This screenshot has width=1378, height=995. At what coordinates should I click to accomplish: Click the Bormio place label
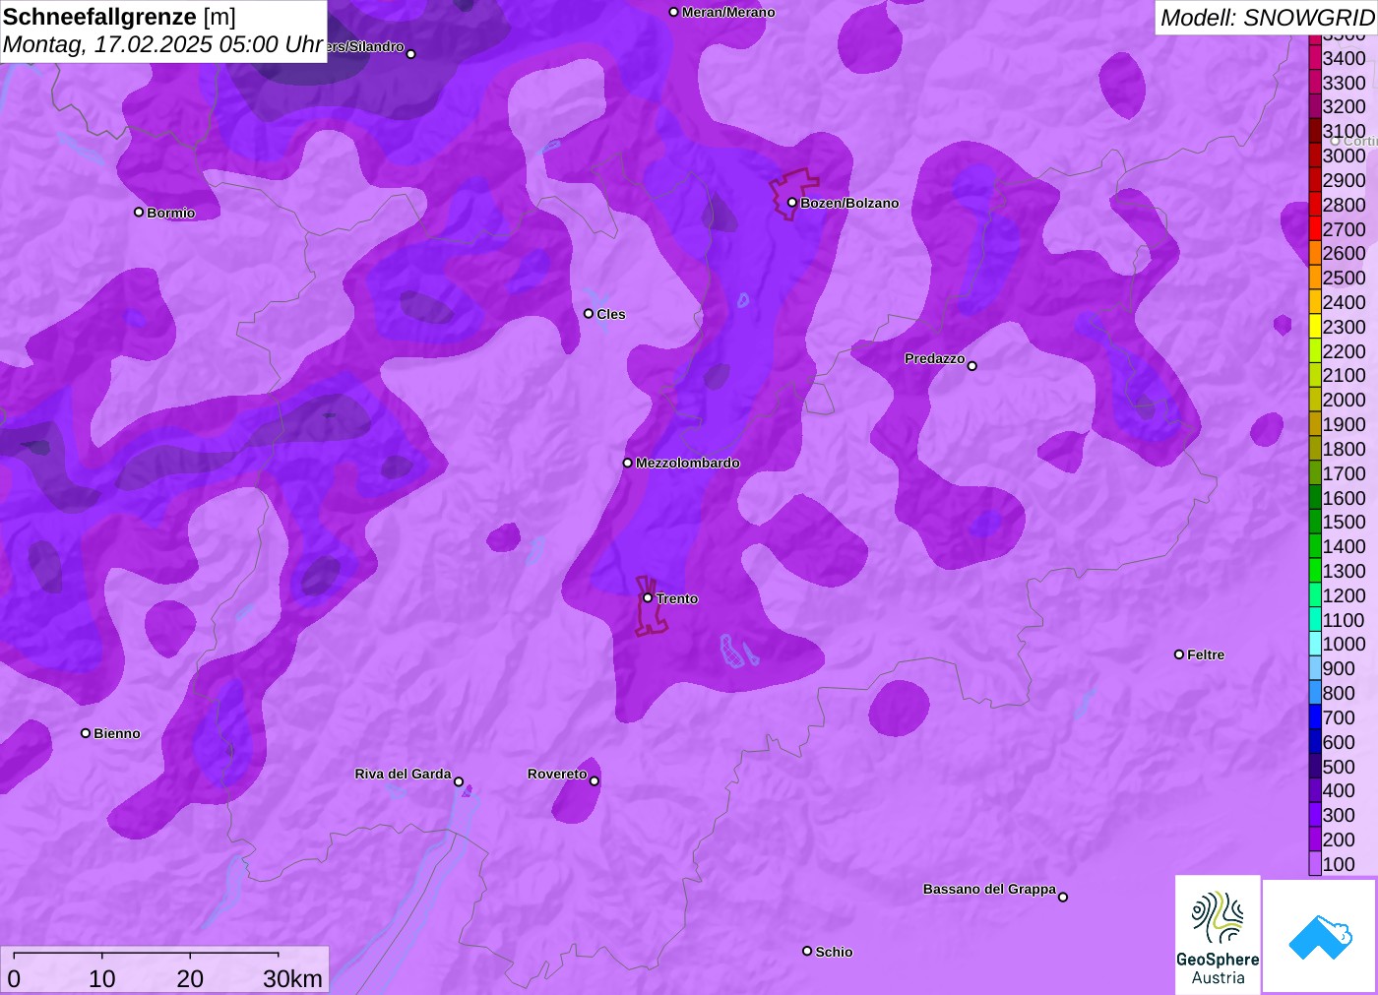pyautogui.click(x=171, y=213)
